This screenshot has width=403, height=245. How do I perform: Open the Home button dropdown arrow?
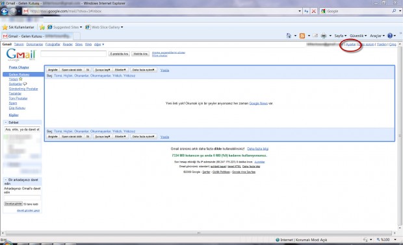pyautogui.click(x=295, y=36)
